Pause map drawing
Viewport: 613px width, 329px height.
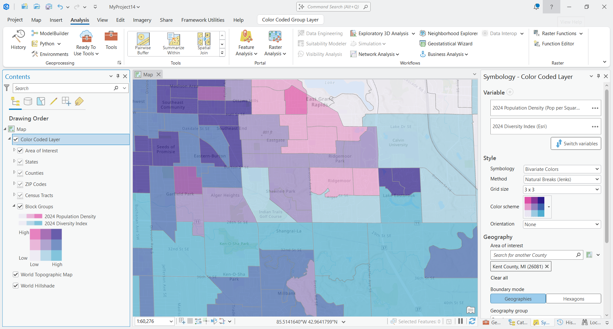[460, 321]
